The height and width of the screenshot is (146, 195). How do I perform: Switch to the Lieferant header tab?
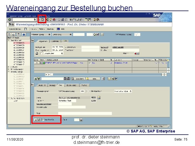click(55, 41)
